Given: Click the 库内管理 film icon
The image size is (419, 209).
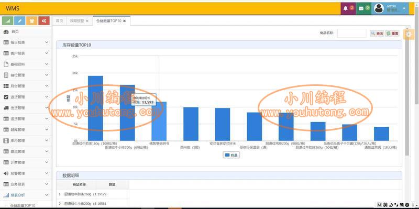Looking at the screenshot, I should (6, 140).
